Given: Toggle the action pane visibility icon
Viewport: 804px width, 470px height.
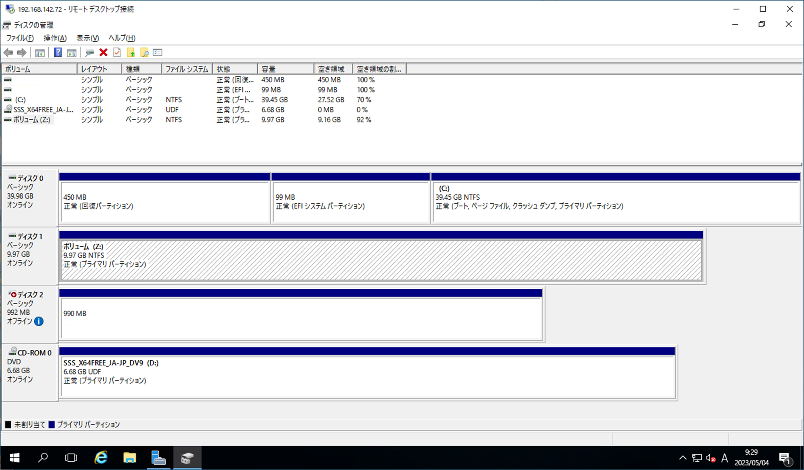Looking at the screenshot, I should pos(72,52).
